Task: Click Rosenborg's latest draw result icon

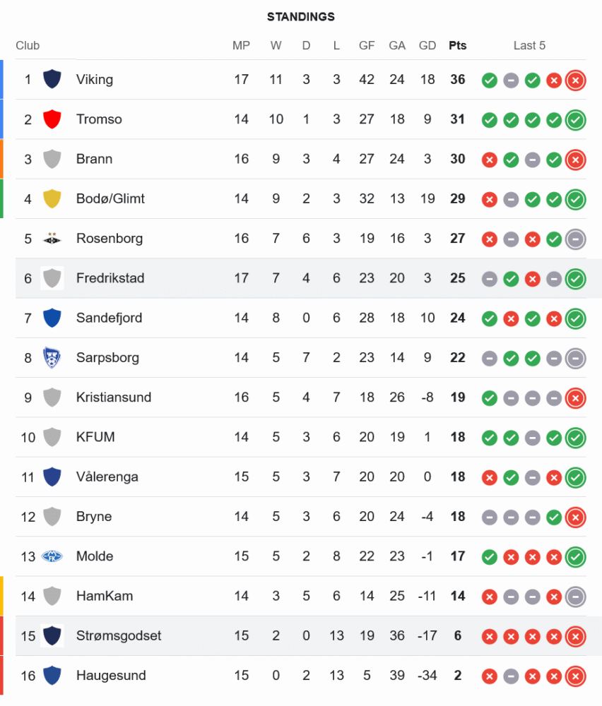Action: (576, 239)
